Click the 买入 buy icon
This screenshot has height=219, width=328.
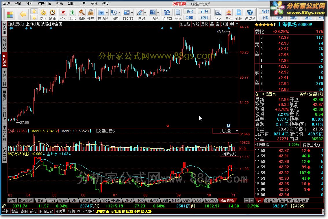coord(63,15)
